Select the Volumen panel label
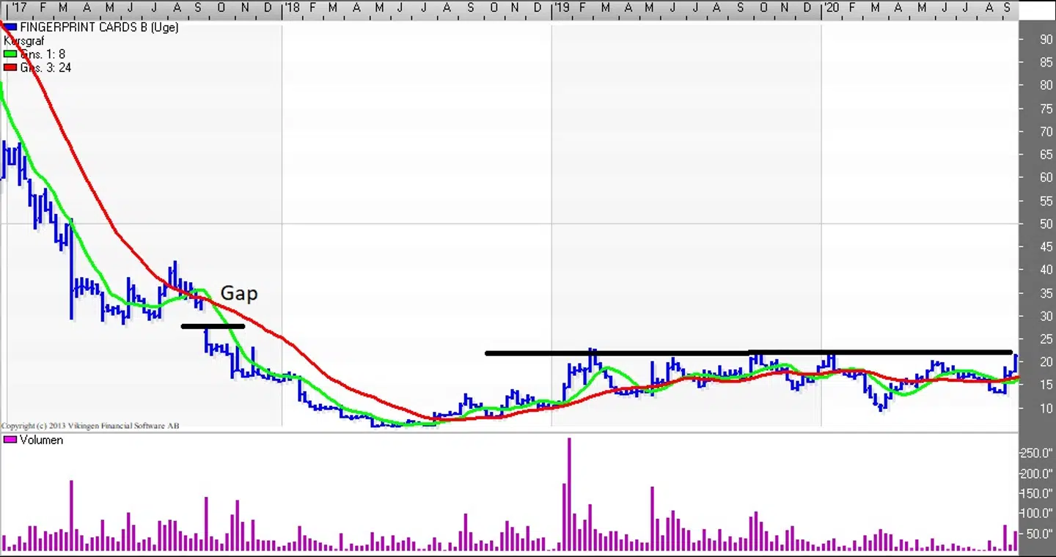This screenshot has width=1056, height=557. click(x=41, y=440)
